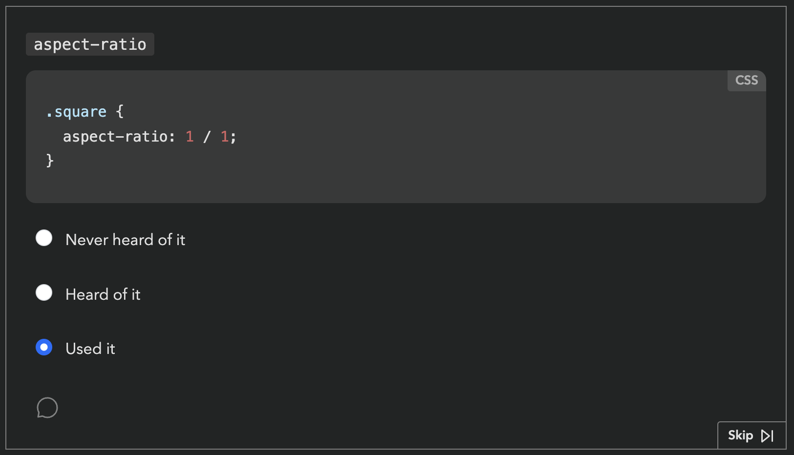Click the 'Never heard of it' text label
The image size is (794, 455).
point(125,239)
